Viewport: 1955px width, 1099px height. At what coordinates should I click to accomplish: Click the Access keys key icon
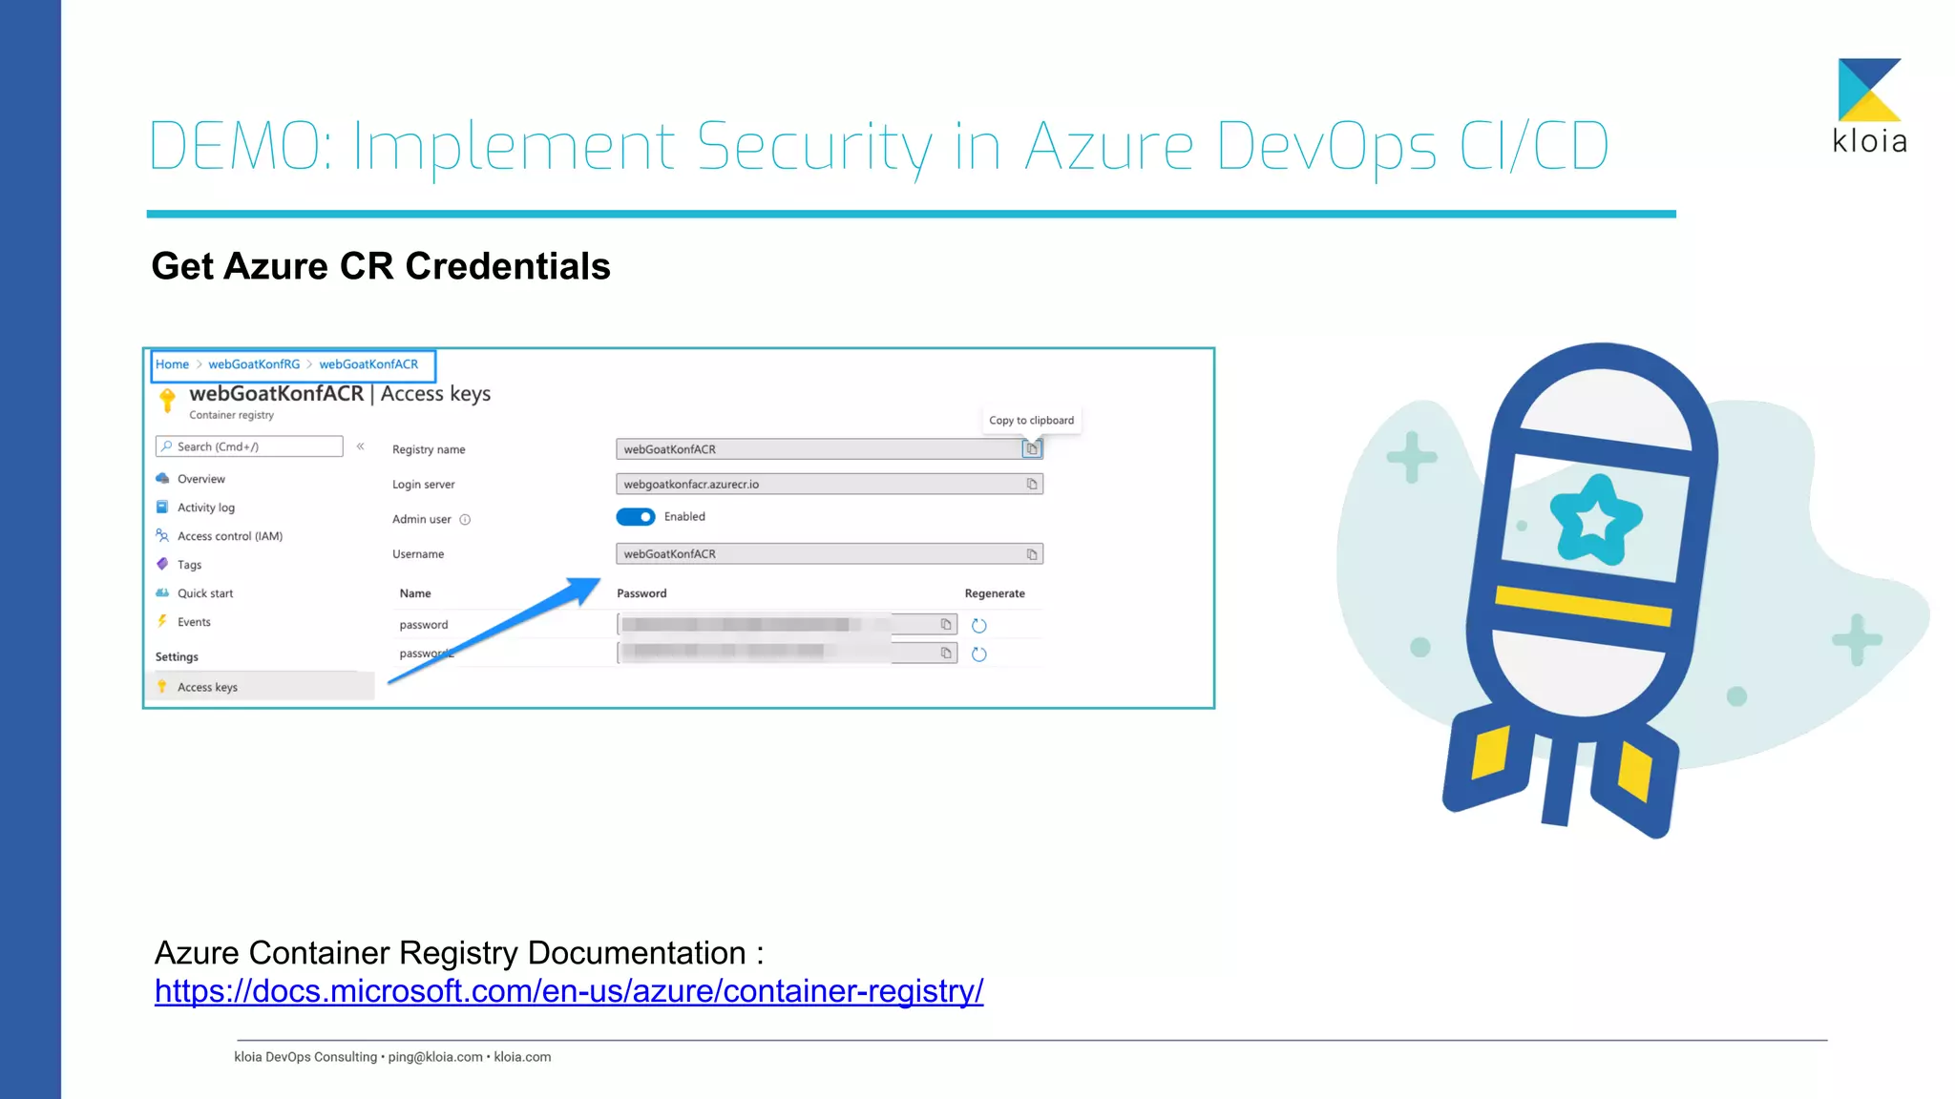point(162,686)
